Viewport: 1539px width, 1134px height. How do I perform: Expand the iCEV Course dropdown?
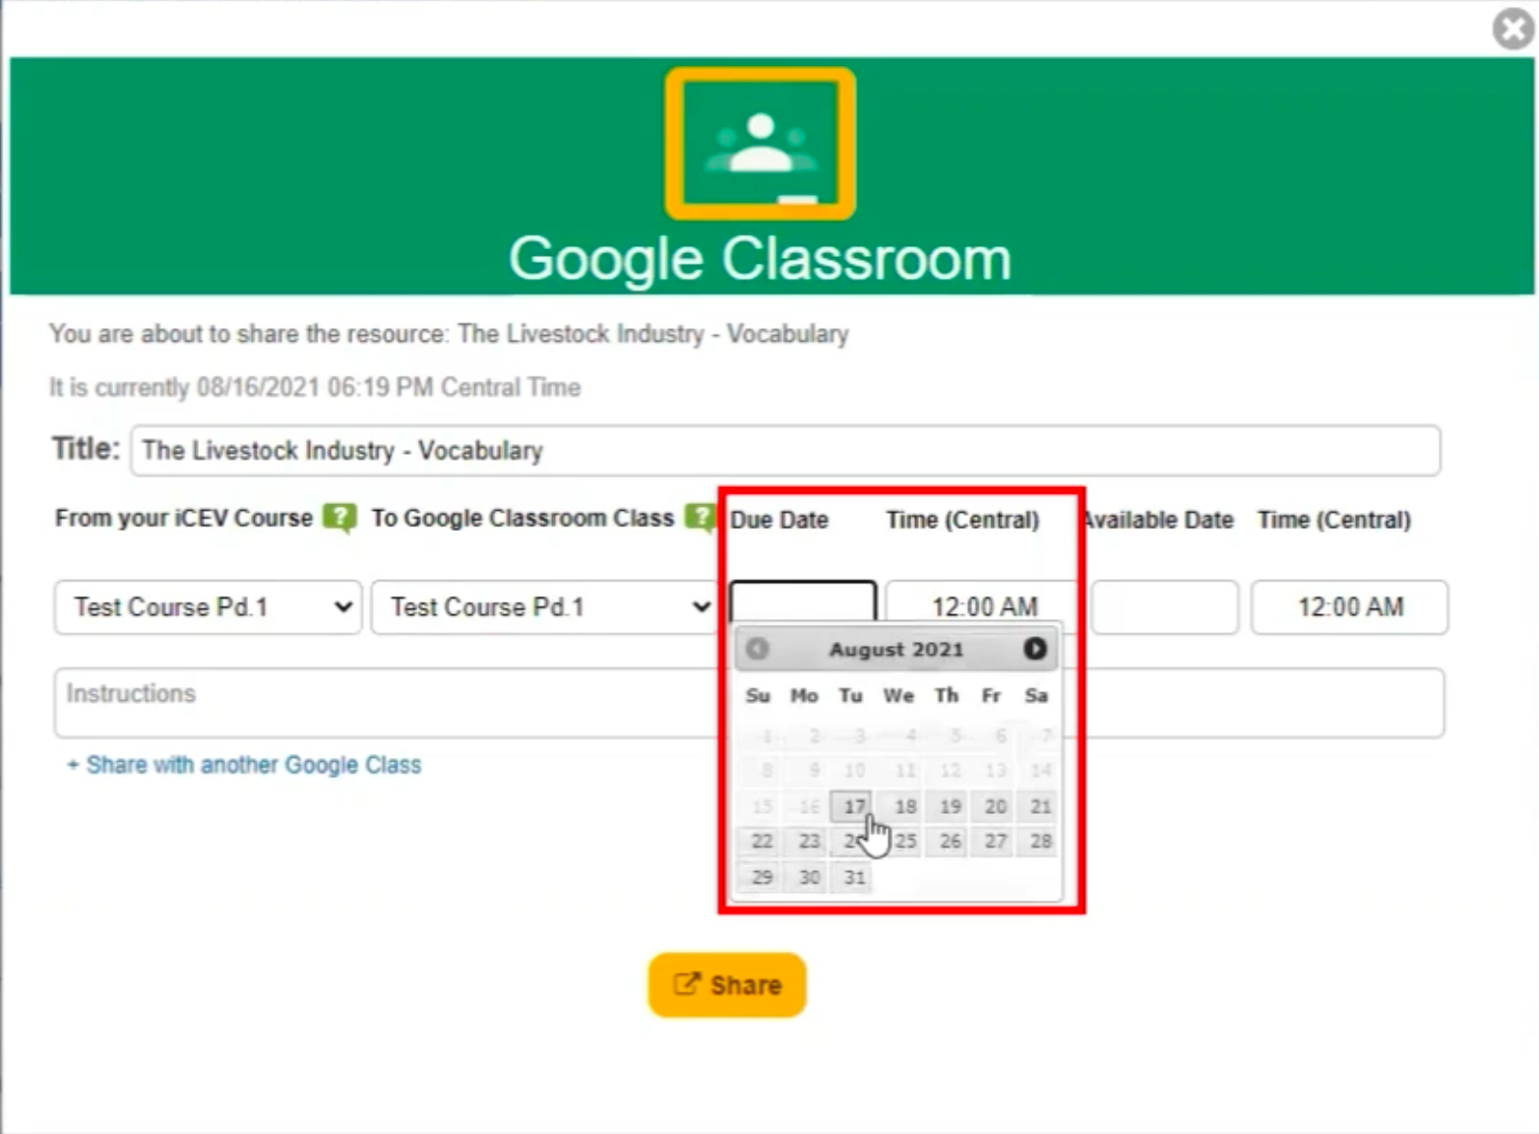(208, 606)
